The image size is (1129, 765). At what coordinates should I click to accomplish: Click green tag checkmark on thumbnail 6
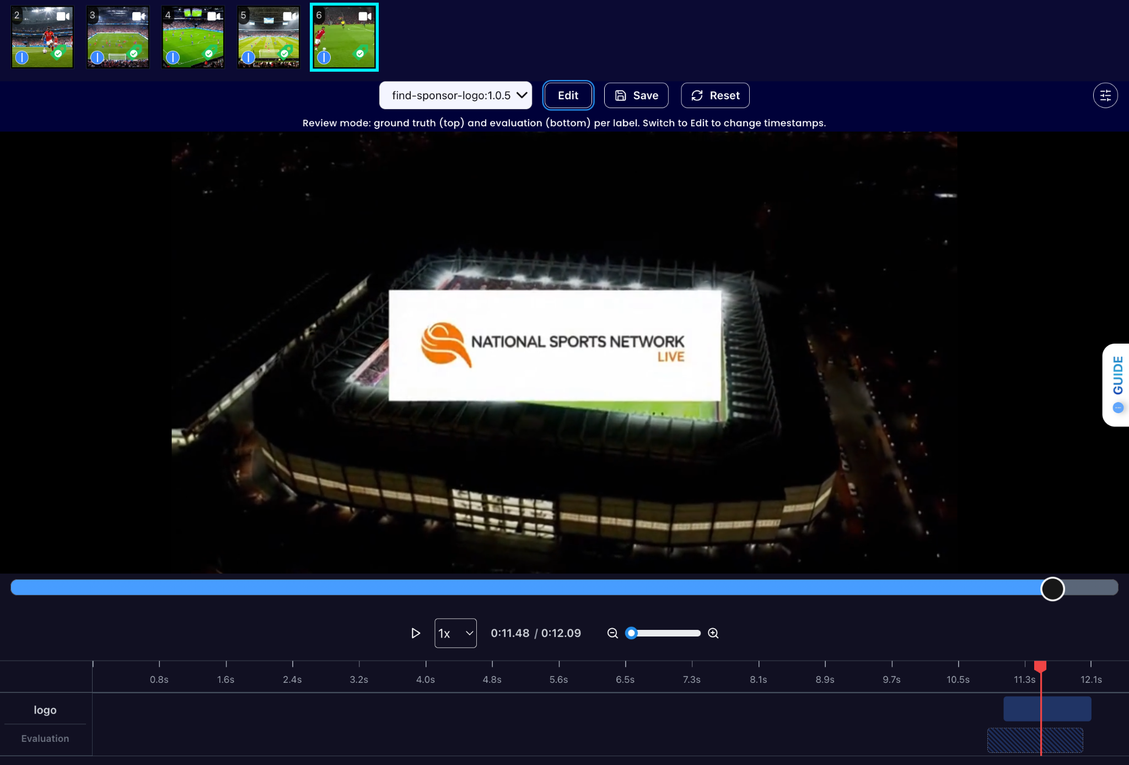359,54
